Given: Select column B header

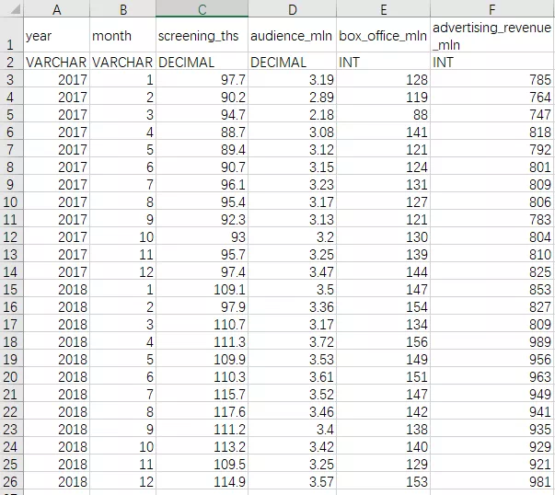Looking at the screenshot, I should 122,8.
